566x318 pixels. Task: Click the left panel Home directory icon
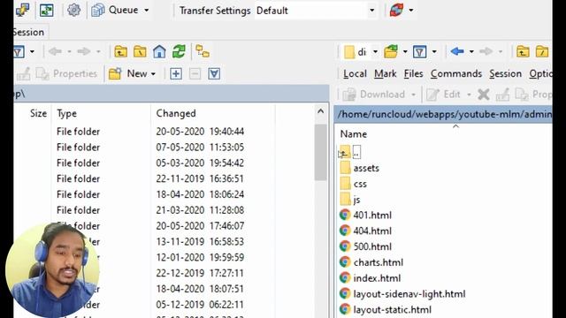point(159,52)
